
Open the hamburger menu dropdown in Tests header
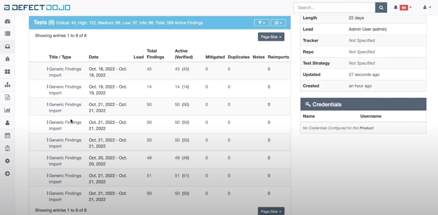coord(278,23)
